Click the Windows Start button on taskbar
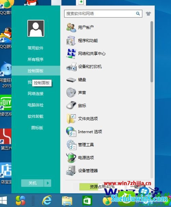The width and height of the screenshot is (171, 207). (3, 200)
